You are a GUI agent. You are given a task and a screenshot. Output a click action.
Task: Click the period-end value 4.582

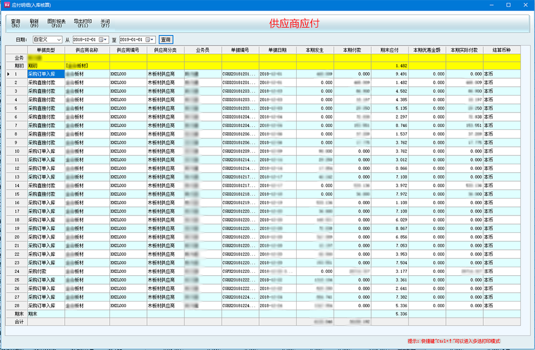pos(402,91)
